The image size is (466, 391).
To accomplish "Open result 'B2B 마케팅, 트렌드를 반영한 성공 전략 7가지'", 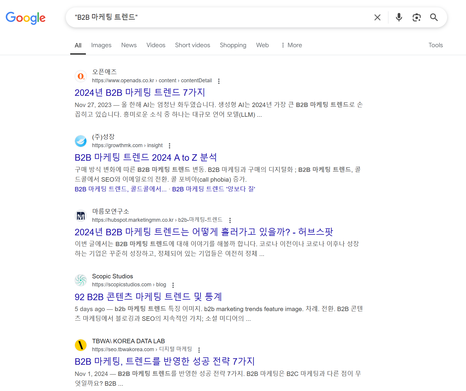I will click(x=165, y=362).
